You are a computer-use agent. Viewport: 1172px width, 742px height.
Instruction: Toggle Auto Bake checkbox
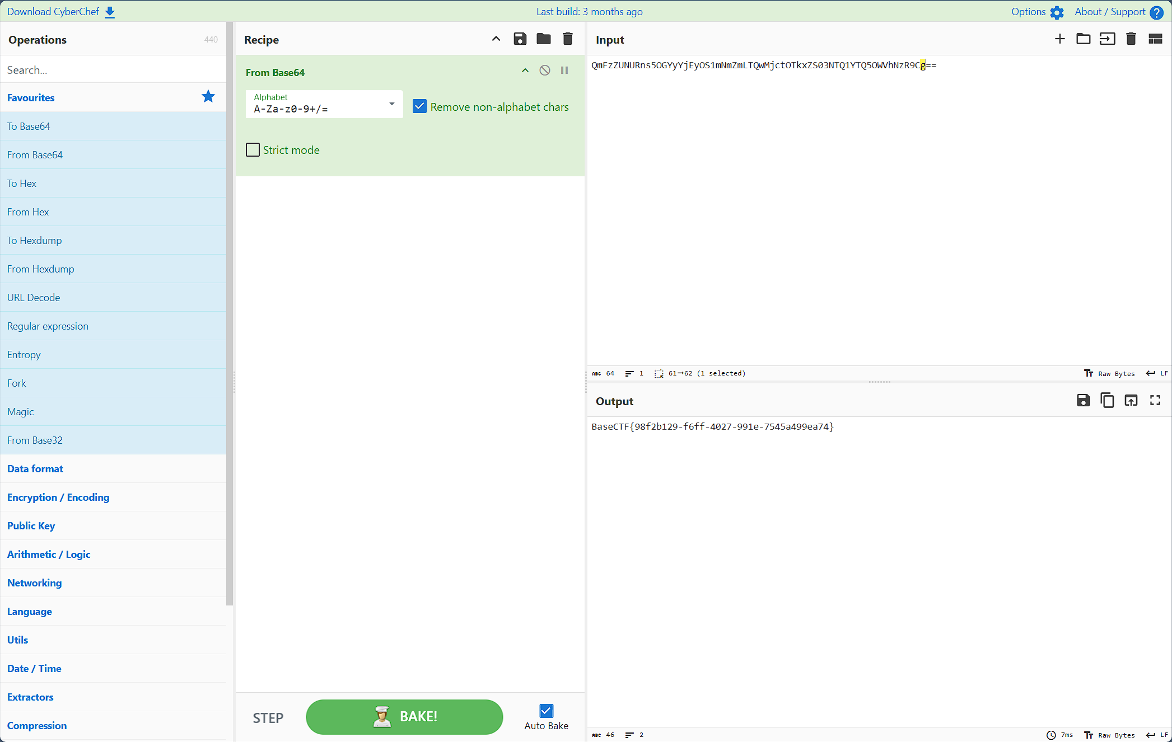tap(546, 711)
